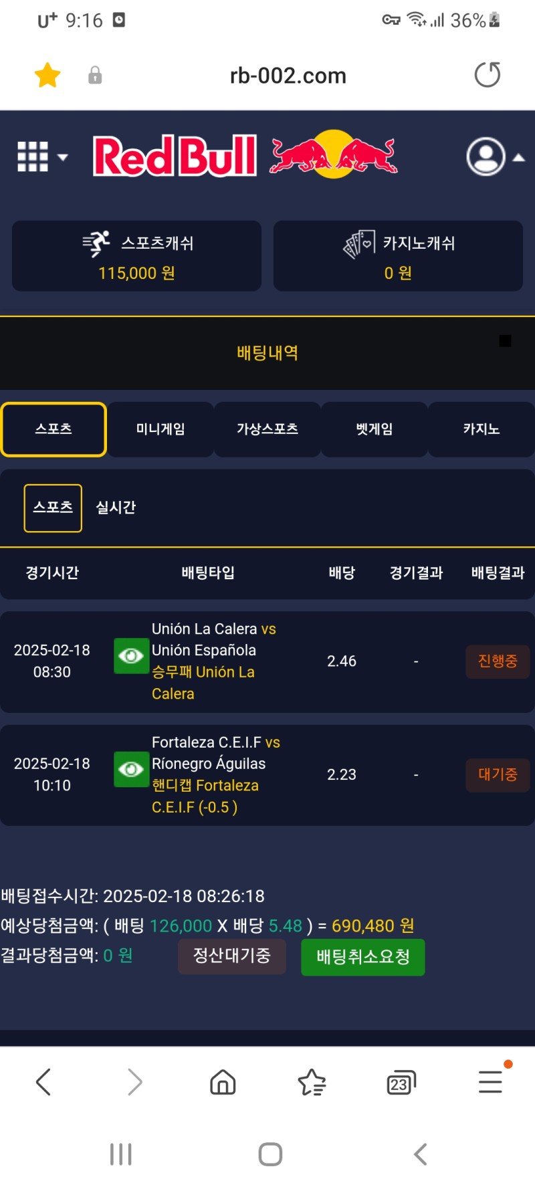
Task: Switch to the 미니게임 tab
Action: [x=160, y=429]
